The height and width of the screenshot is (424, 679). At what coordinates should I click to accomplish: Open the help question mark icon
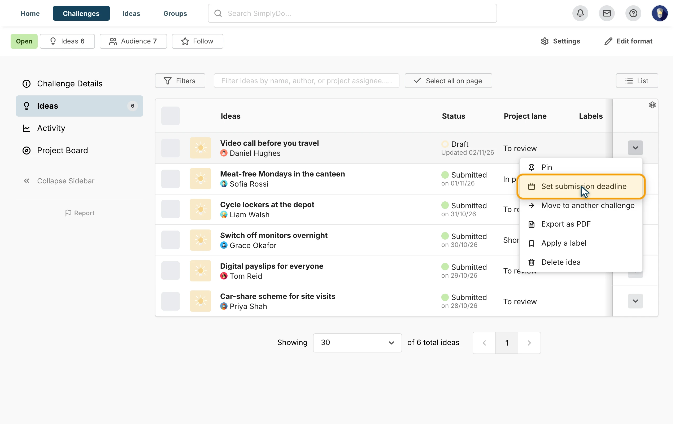pos(633,13)
